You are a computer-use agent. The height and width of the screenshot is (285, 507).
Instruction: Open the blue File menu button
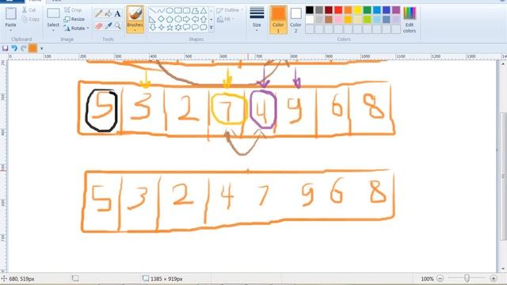(x=12, y=1)
